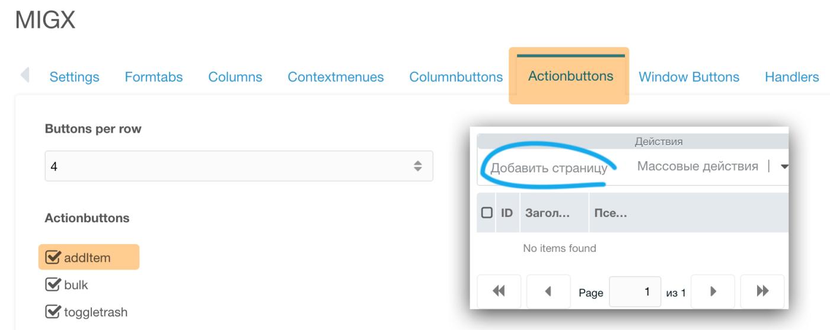Click Массовые действия menu
The image size is (830, 330).
[698, 166]
